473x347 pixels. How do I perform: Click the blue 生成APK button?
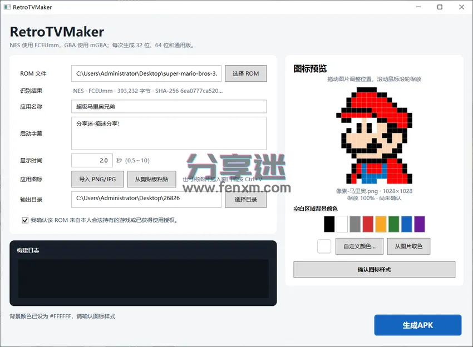418,325
